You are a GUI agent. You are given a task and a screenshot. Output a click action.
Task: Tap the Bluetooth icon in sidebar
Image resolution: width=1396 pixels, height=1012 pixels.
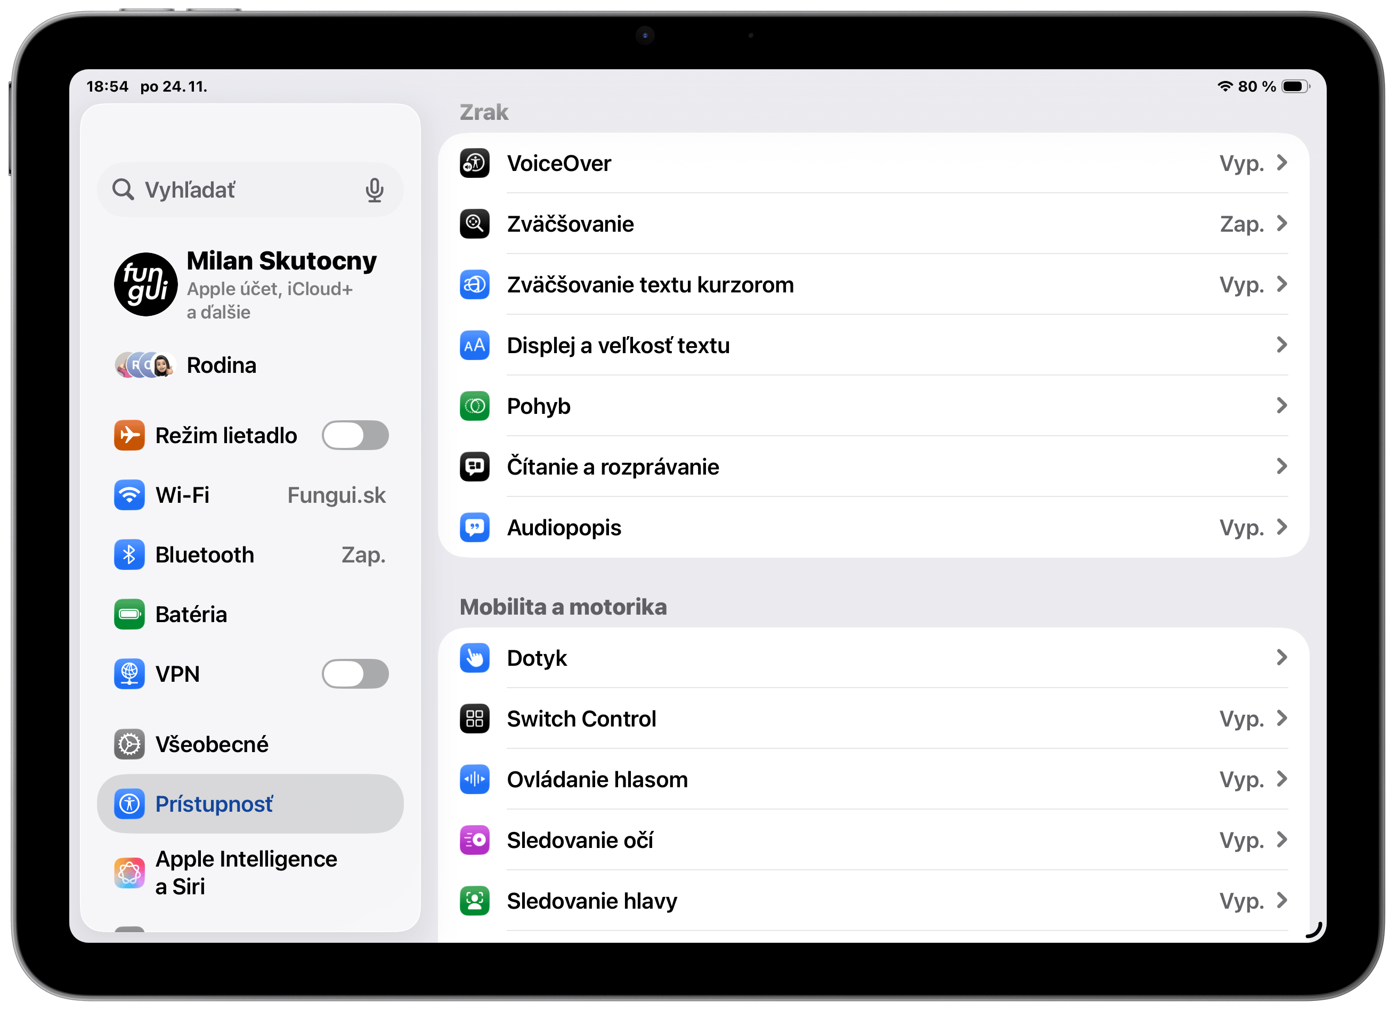(129, 555)
